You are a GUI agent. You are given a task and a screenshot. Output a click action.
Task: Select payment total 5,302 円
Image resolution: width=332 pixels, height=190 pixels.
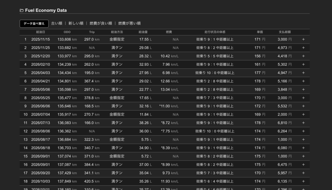285,64
